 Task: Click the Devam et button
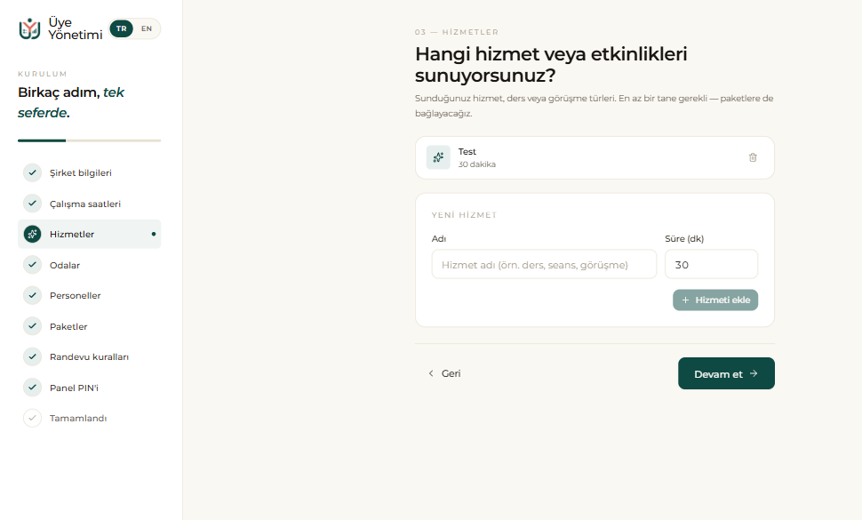tap(726, 373)
